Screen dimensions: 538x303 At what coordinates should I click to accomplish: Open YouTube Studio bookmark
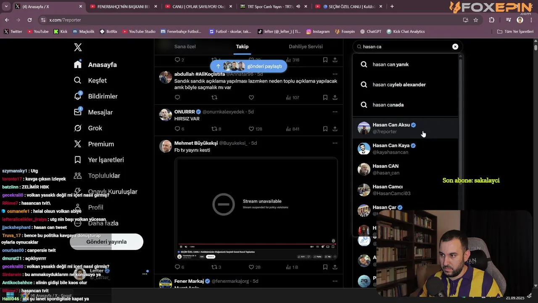139,32
